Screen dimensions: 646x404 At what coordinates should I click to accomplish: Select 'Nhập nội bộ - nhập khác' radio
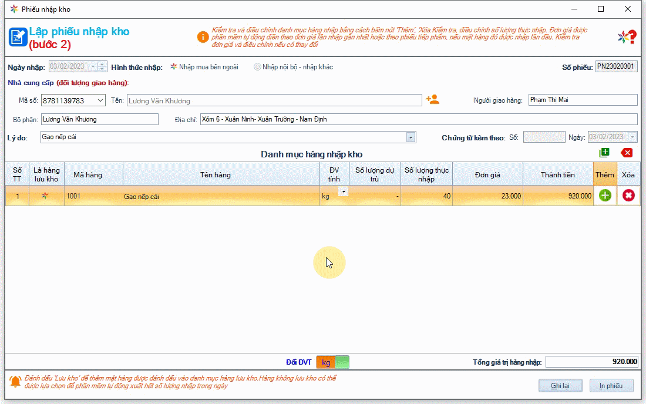[x=257, y=67]
